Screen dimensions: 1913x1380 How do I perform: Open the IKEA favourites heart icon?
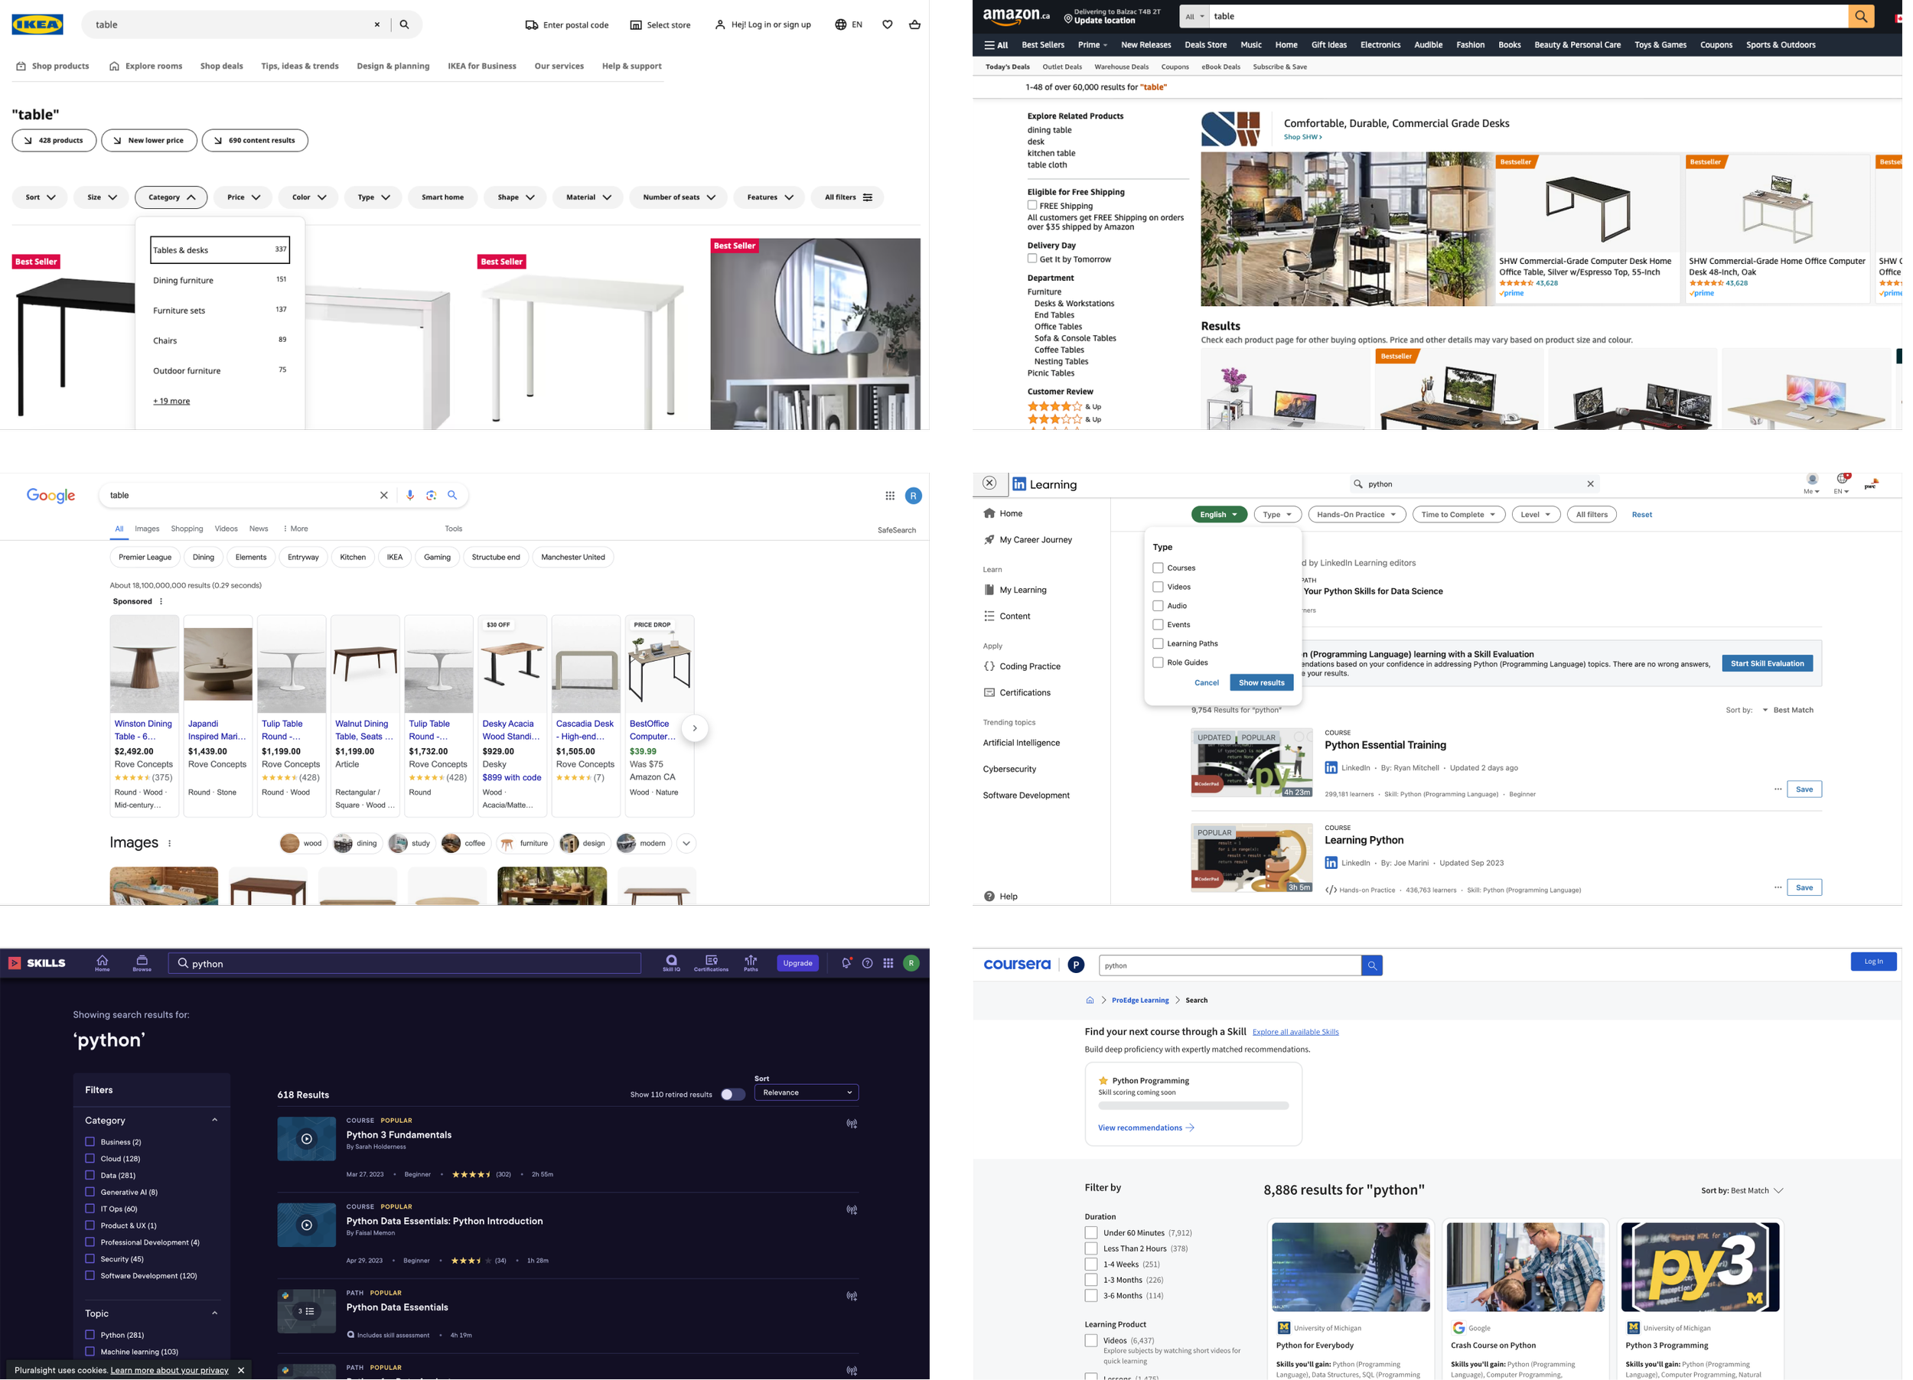pyautogui.click(x=888, y=24)
